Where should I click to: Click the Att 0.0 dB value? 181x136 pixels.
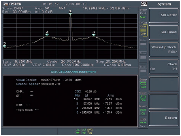(x=44, y=12)
